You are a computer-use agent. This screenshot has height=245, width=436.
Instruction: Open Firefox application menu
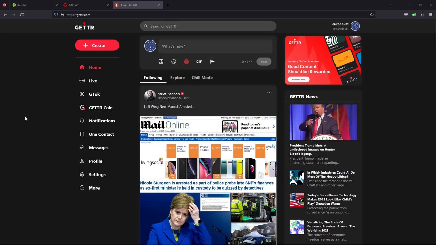(431, 15)
